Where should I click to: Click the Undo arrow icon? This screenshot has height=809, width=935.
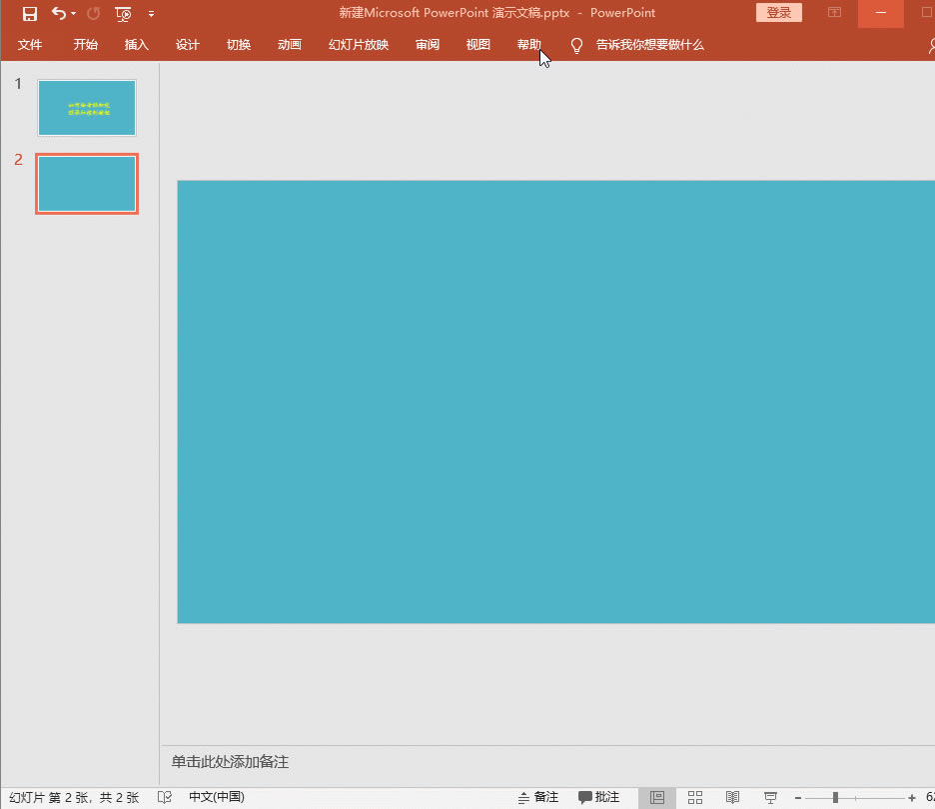click(58, 13)
